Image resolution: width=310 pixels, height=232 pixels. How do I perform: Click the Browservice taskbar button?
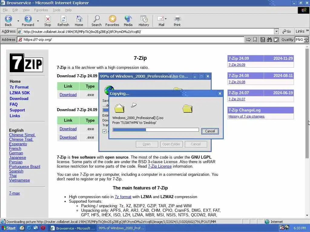click(72, 228)
